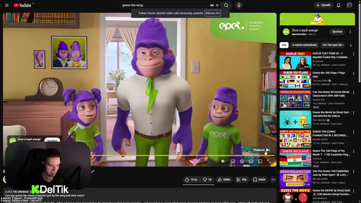Open the epet.cz advertiser link
361x203 pixels.
pyautogui.click(x=312, y=34)
